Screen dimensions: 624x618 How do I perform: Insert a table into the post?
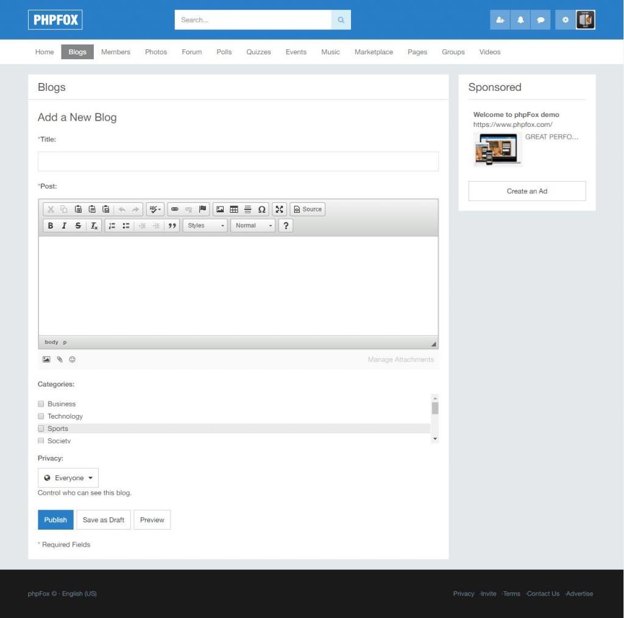[x=234, y=209]
